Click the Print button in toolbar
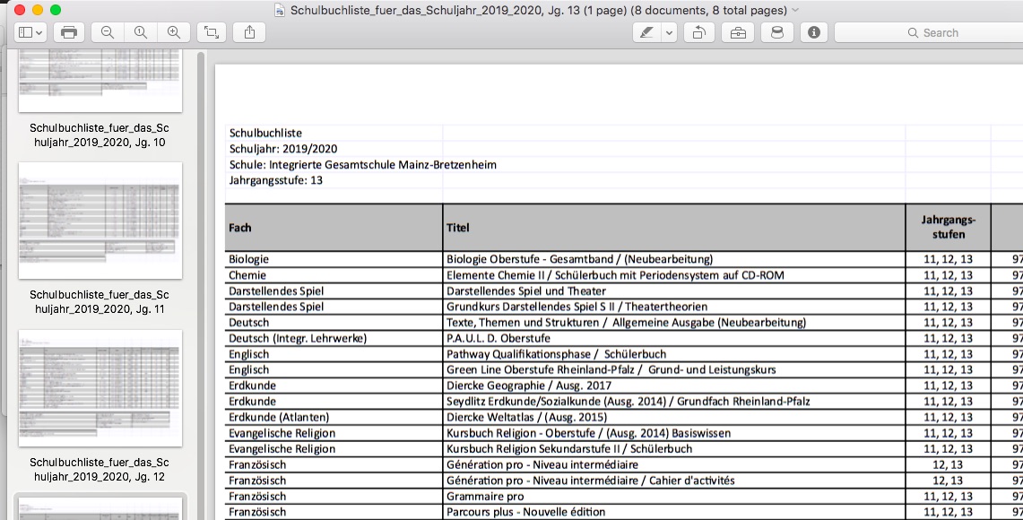1023x520 pixels. pos(69,32)
